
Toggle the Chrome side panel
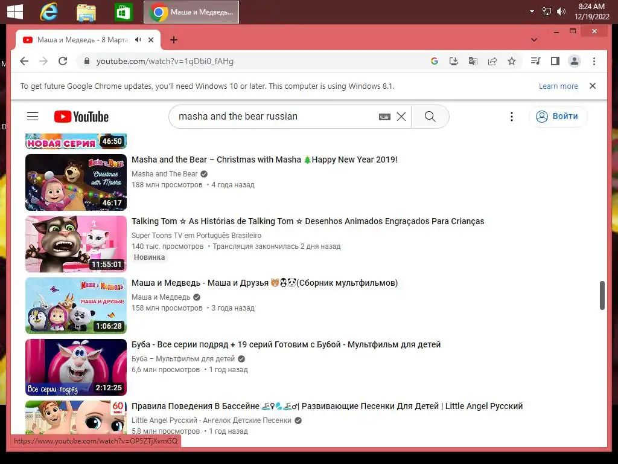(555, 61)
